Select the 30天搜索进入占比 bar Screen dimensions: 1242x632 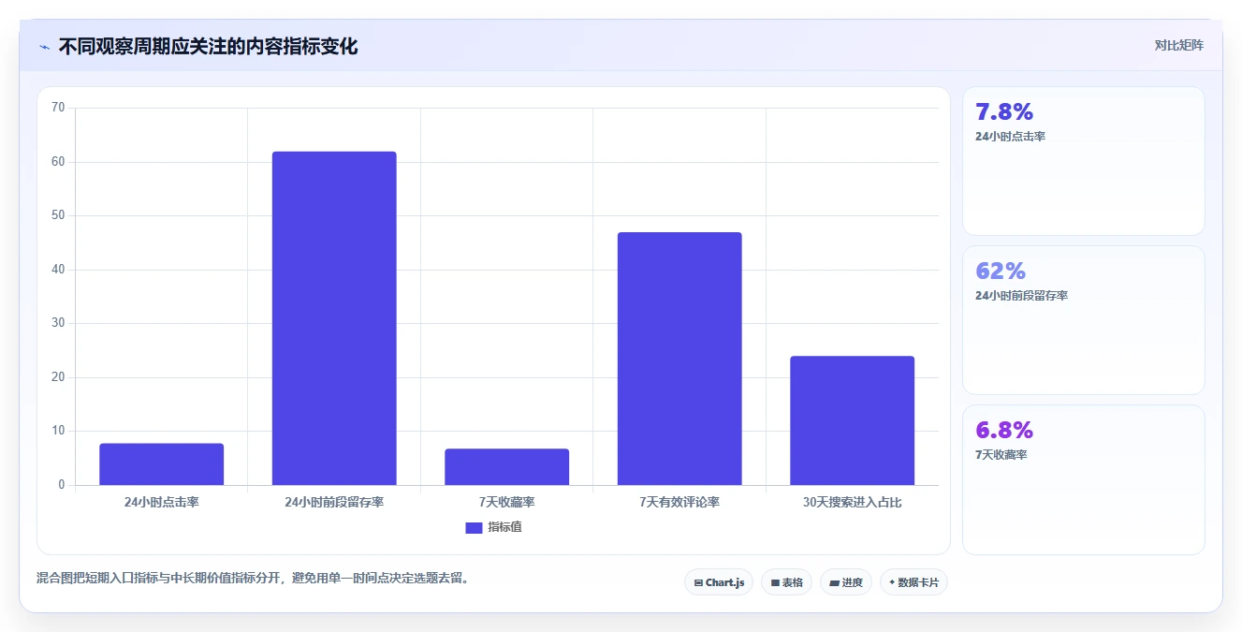point(852,420)
